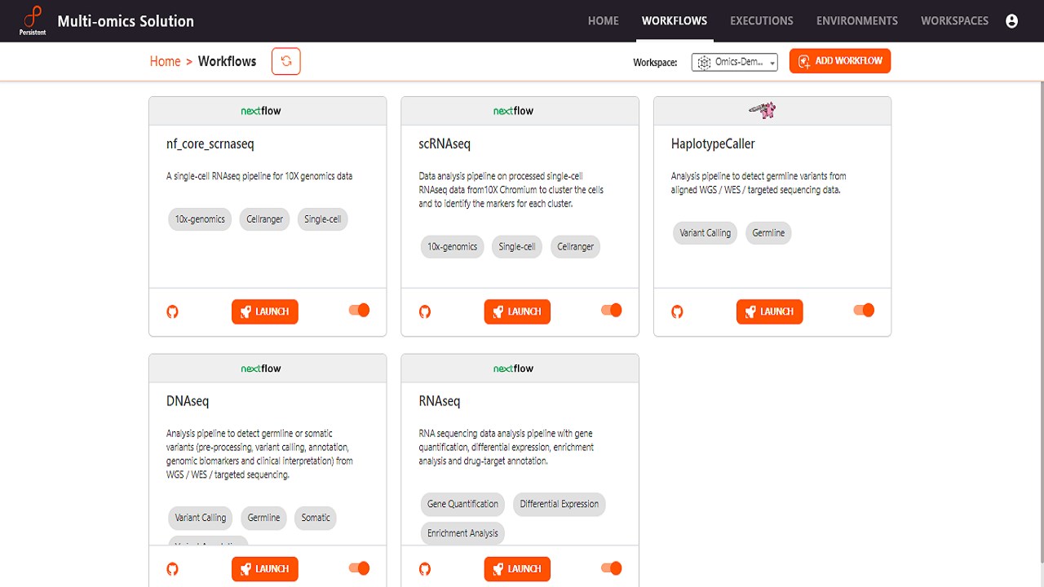Open the user account profile icon
Screen dimensions: 1044x587
point(1011,21)
